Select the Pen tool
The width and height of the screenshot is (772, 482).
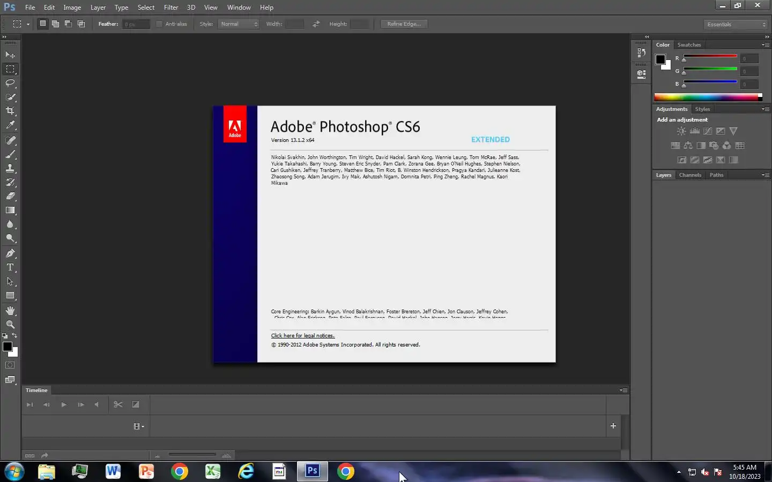coord(10,253)
